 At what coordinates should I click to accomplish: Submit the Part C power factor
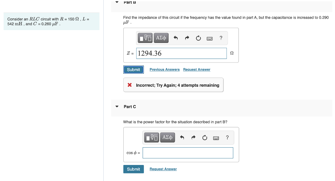[x=133, y=169]
